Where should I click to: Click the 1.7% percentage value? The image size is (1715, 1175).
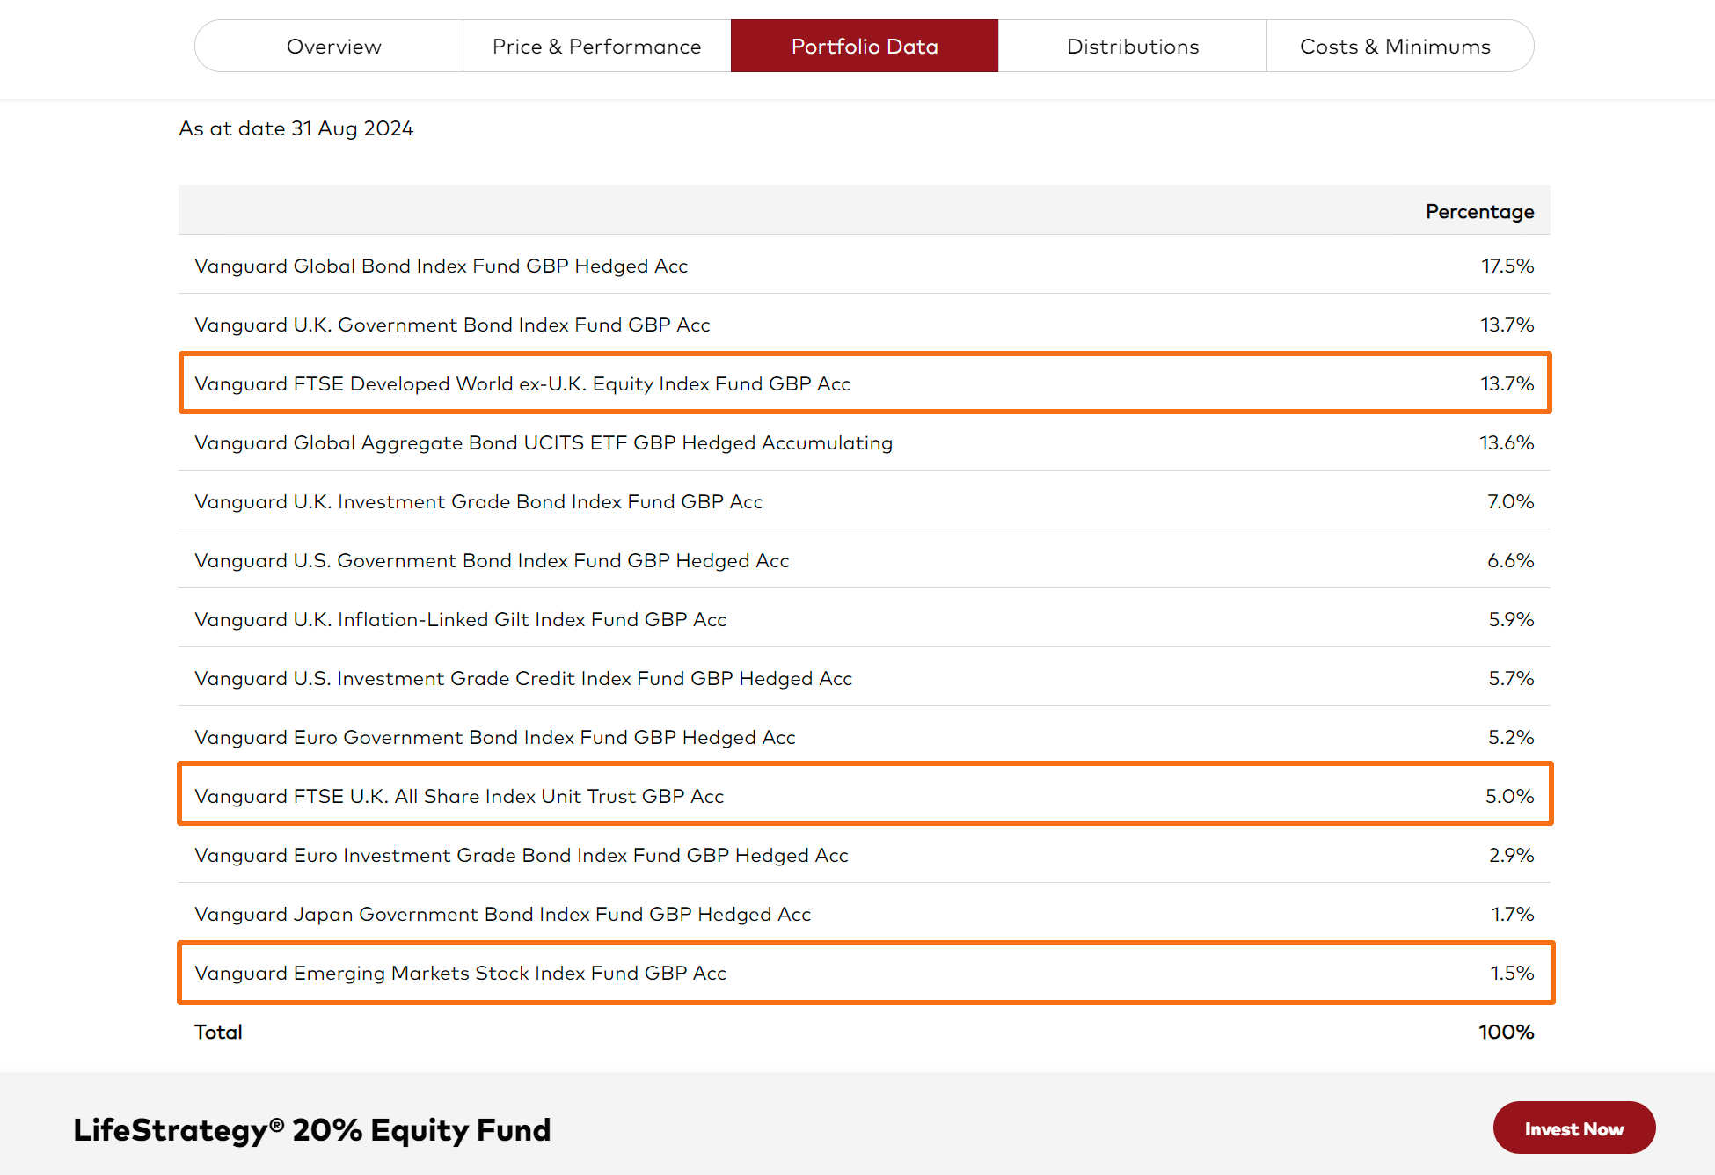coord(1513,914)
